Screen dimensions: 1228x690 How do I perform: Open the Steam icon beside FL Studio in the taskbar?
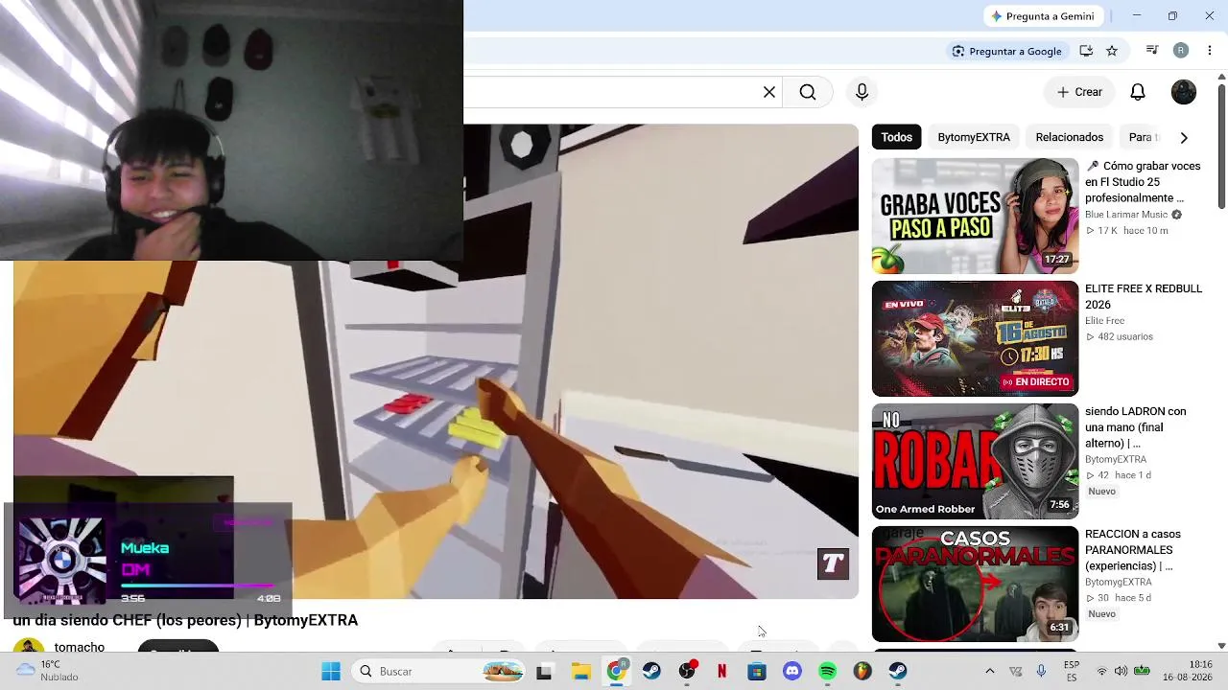[x=898, y=671]
